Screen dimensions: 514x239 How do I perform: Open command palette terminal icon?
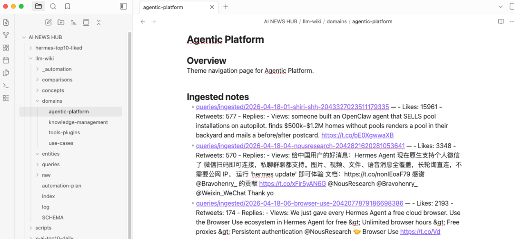pyautogui.click(x=6, y=86)
